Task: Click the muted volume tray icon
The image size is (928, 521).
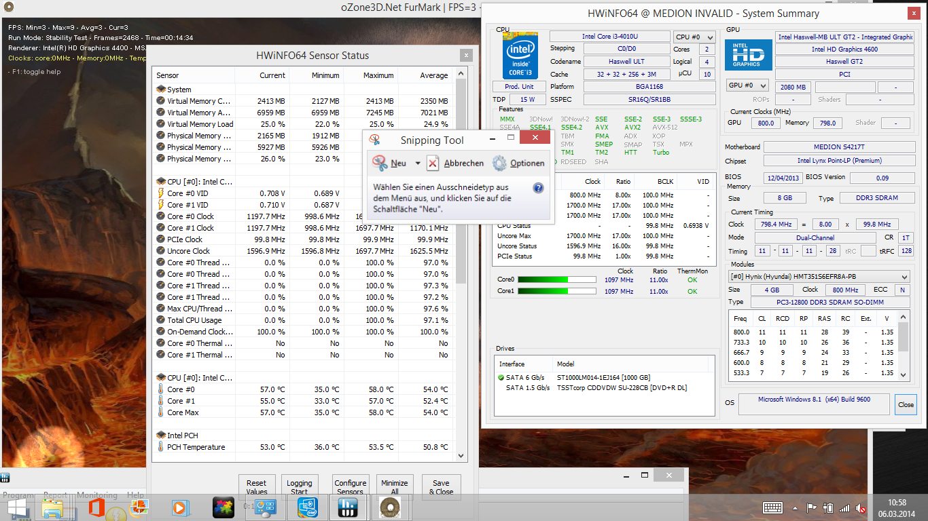Action: 861,507
